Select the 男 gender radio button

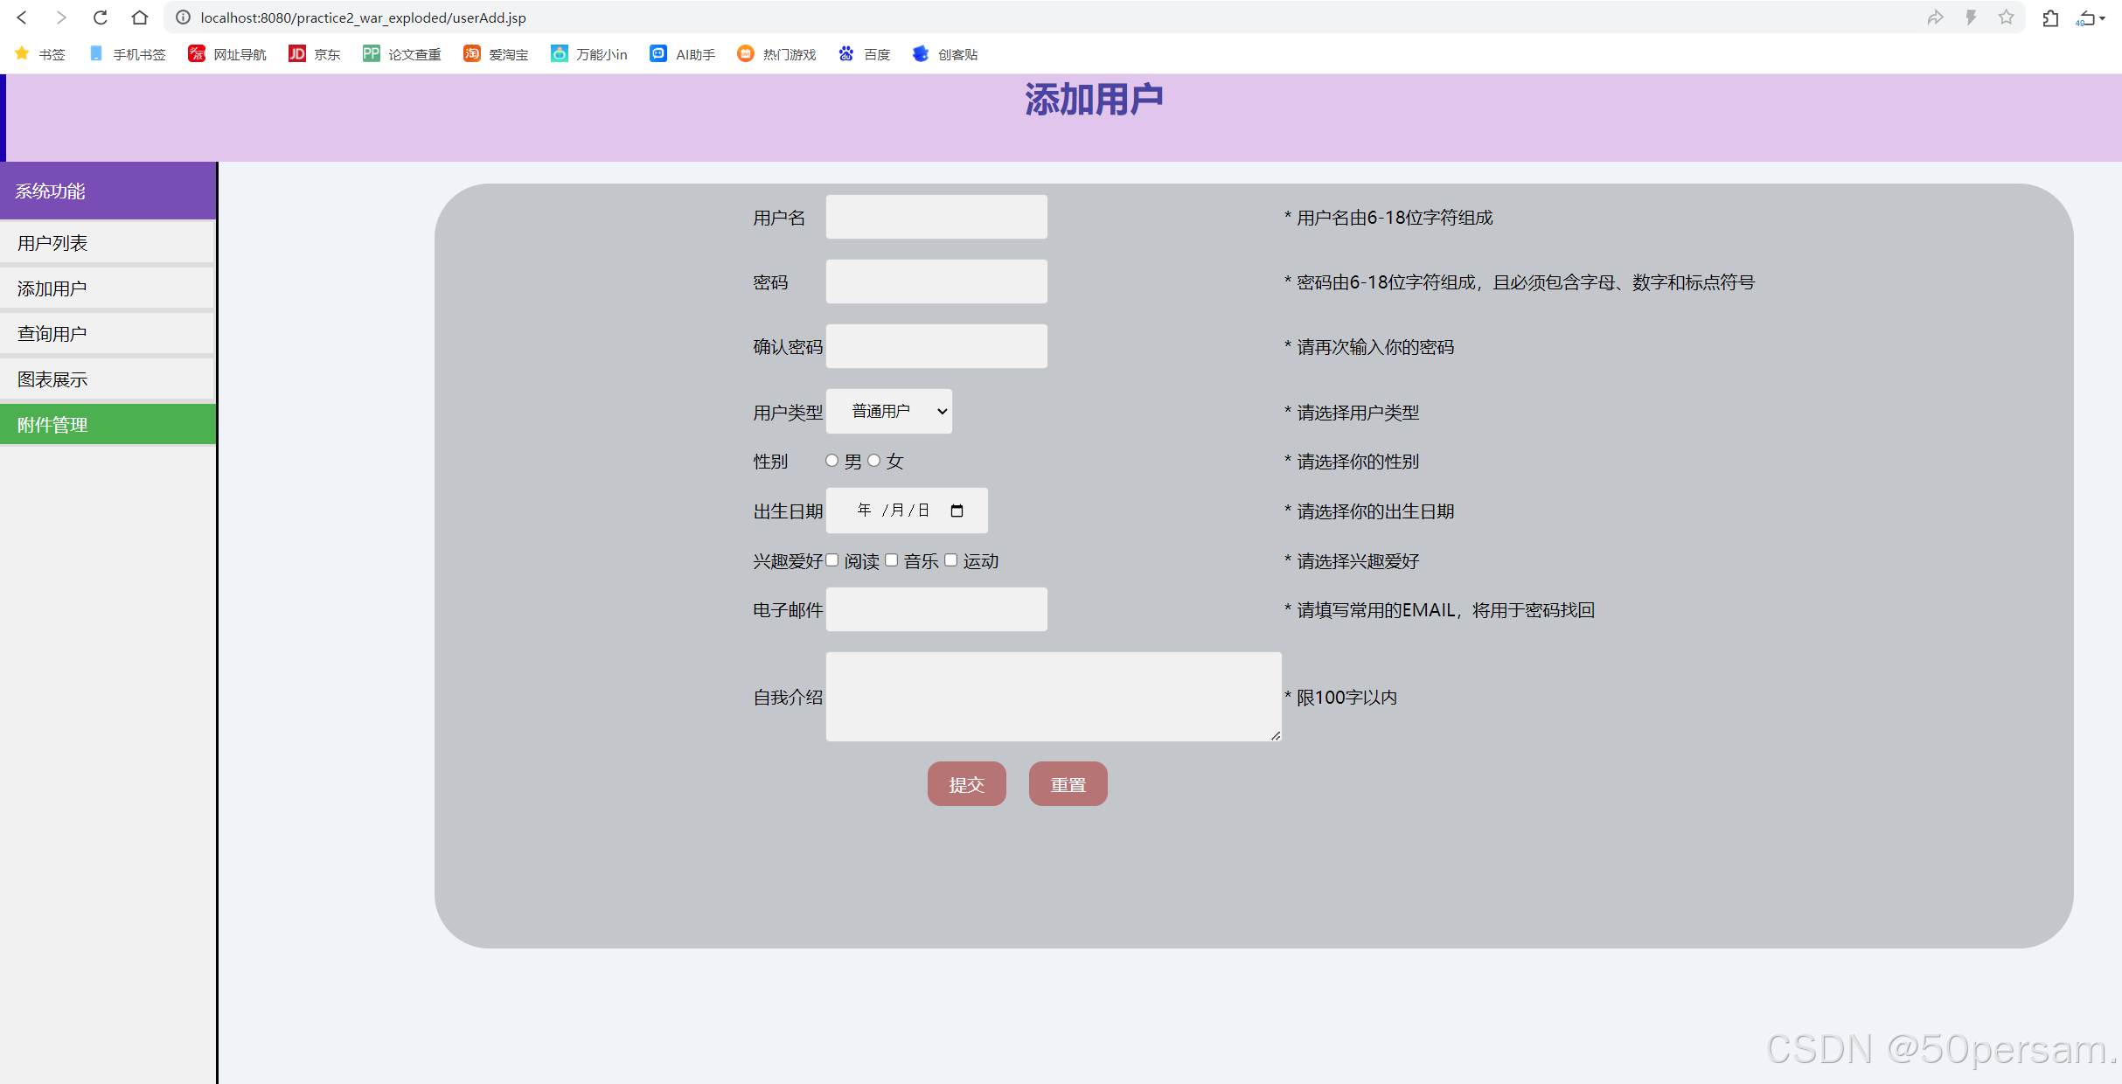[x=831, y=461]
